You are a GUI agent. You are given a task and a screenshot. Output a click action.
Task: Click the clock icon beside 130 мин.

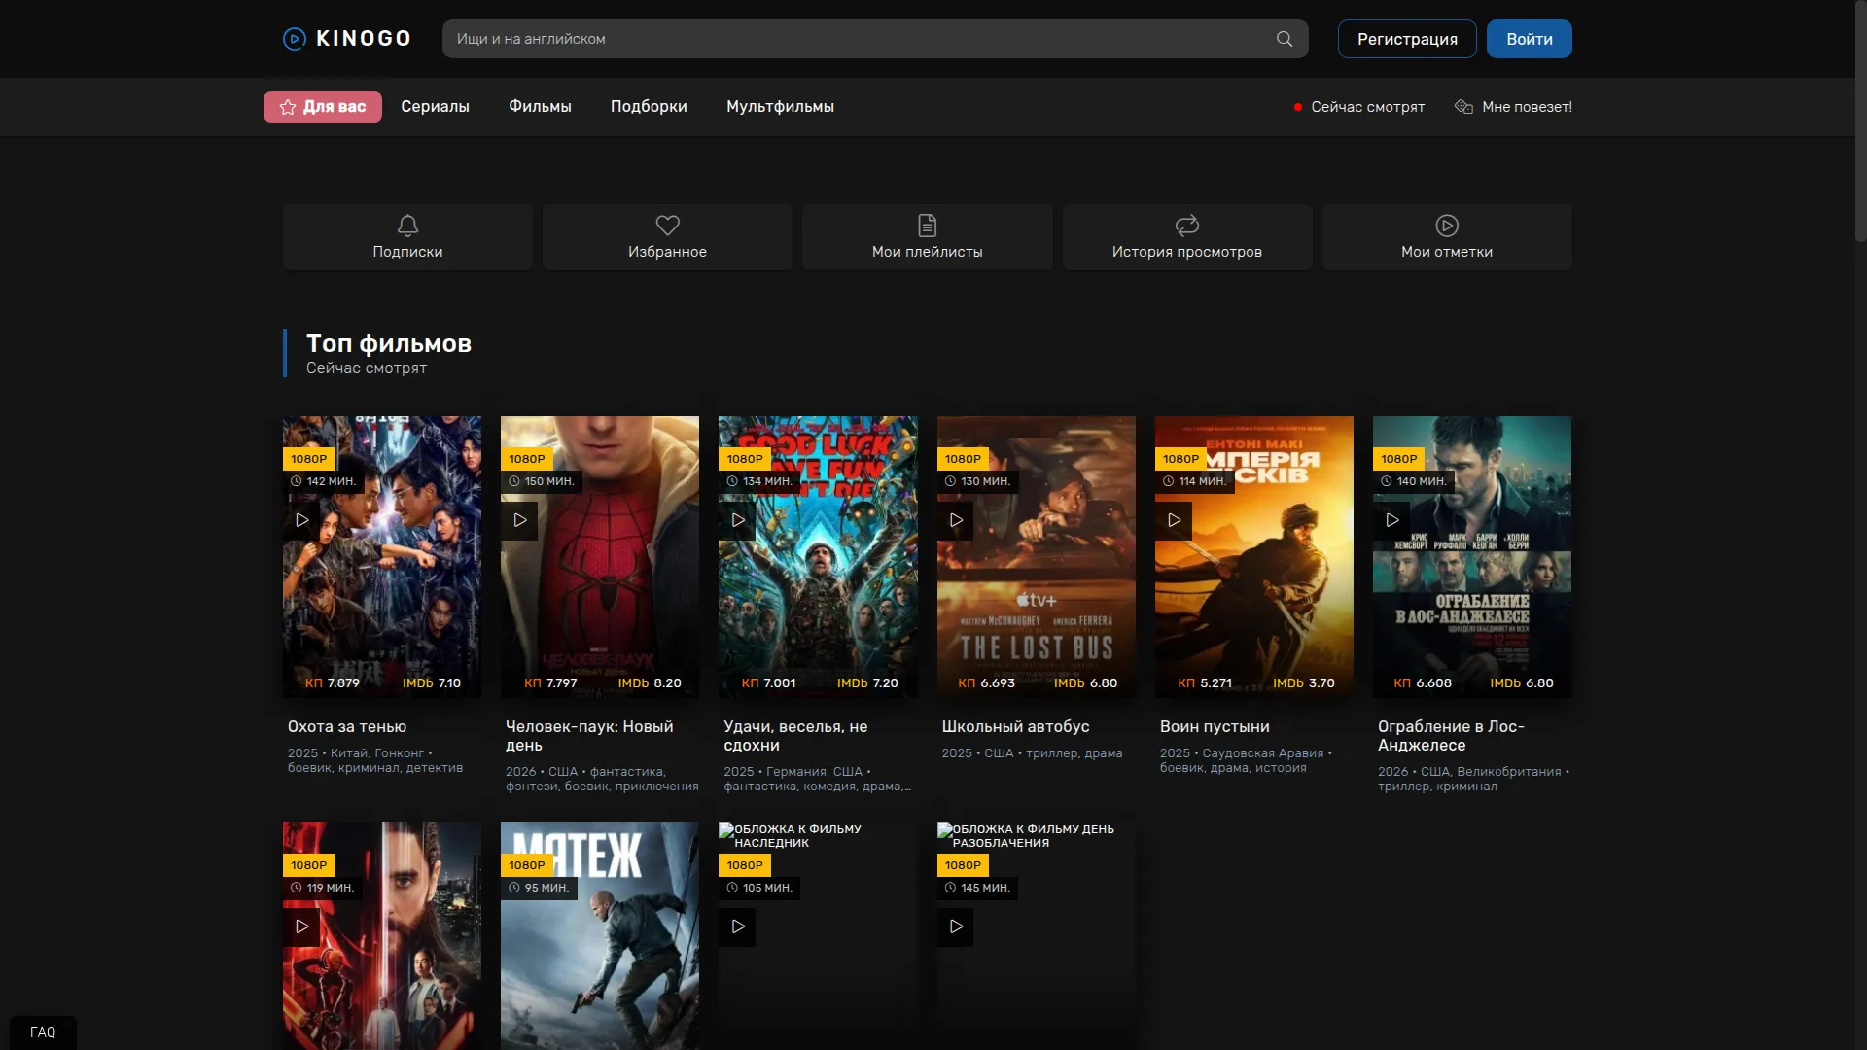point(951,481)
